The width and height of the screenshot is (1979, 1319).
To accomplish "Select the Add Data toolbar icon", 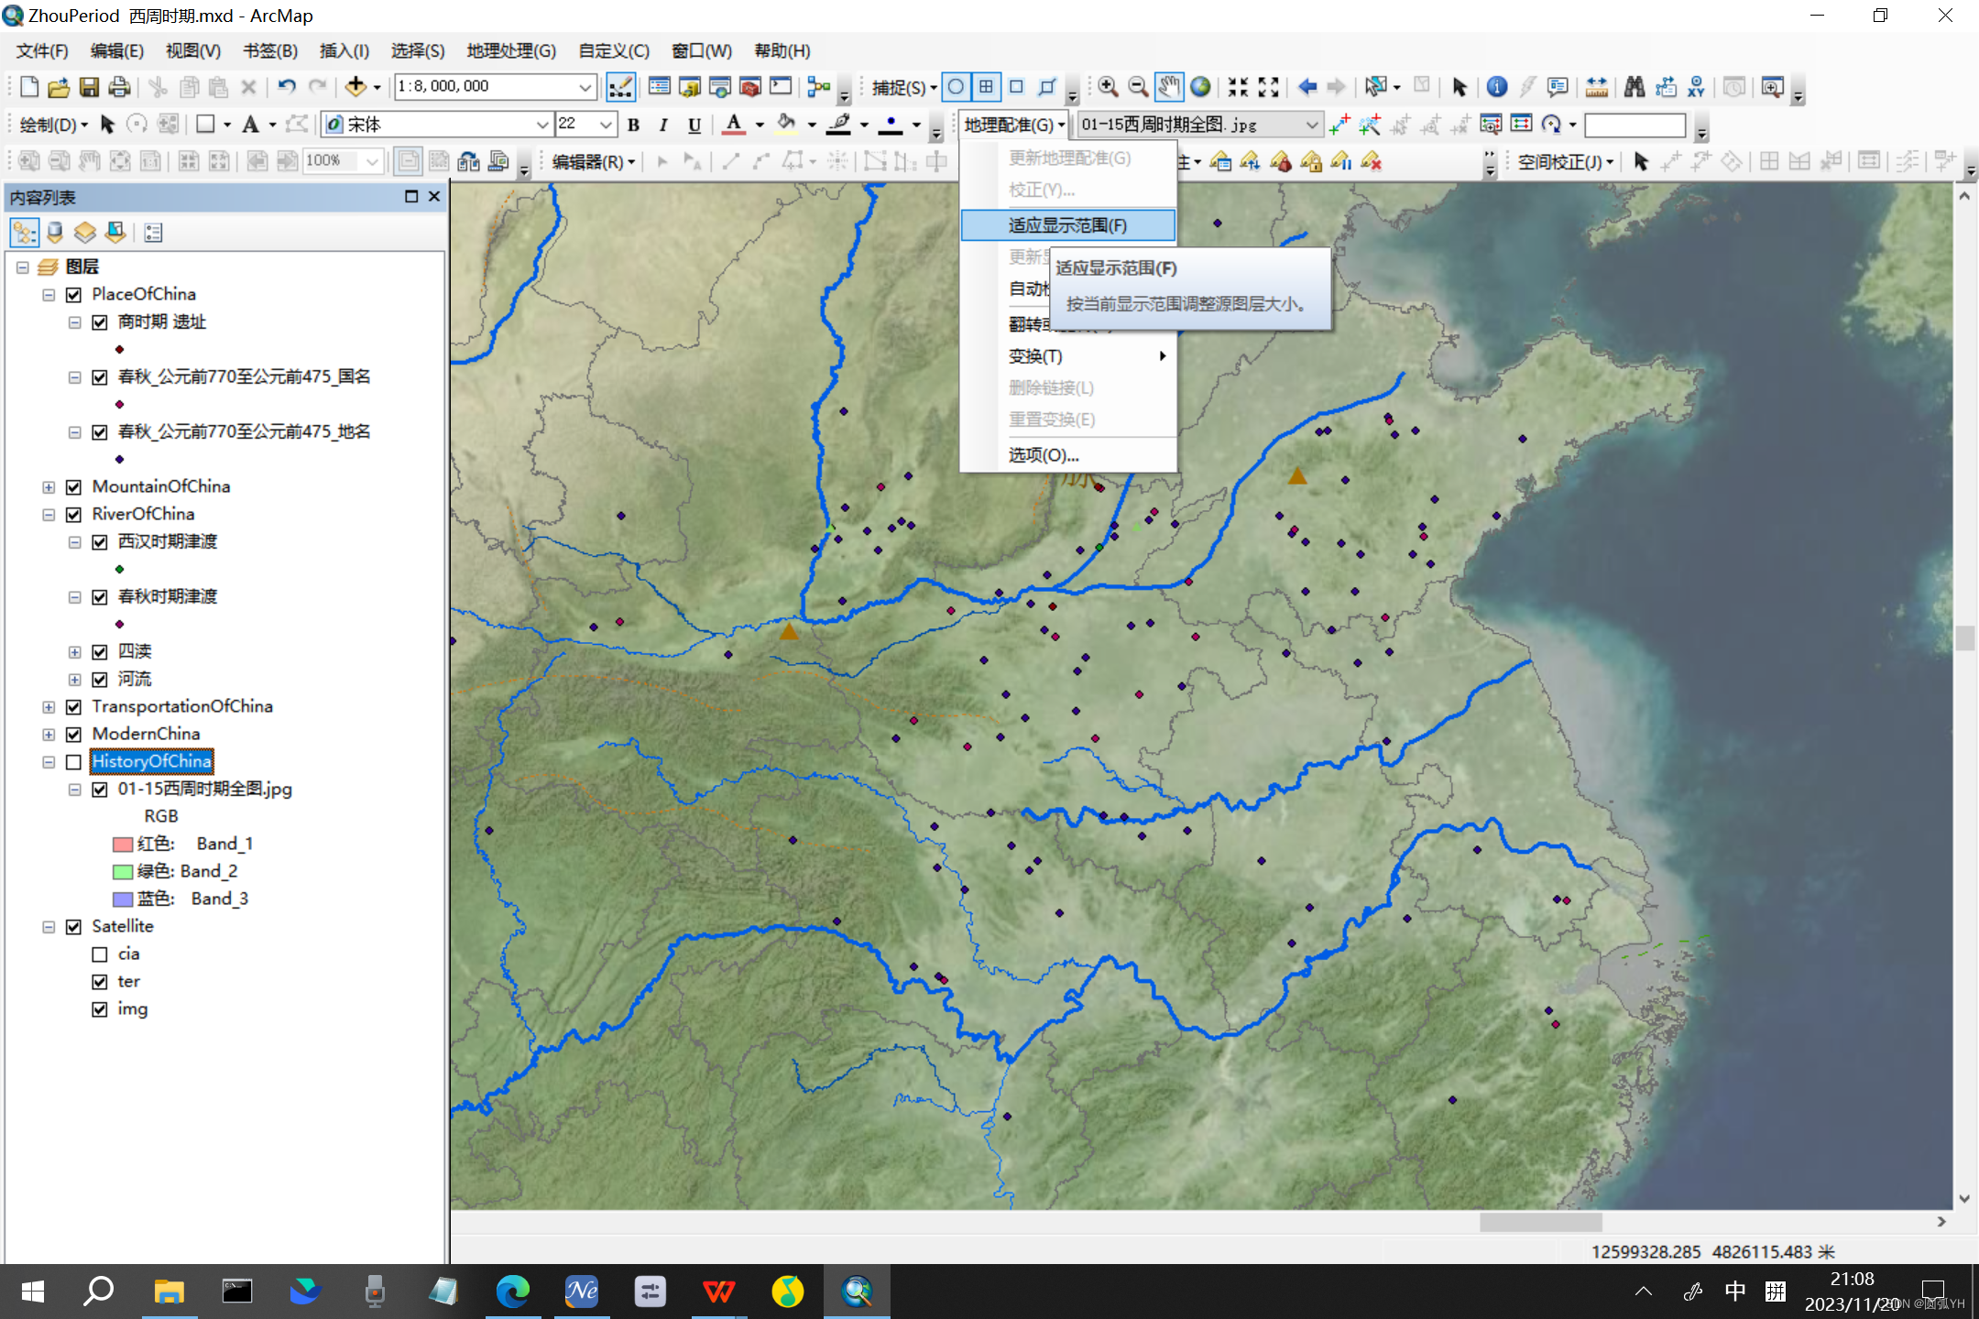I will [x=355, y=87].
